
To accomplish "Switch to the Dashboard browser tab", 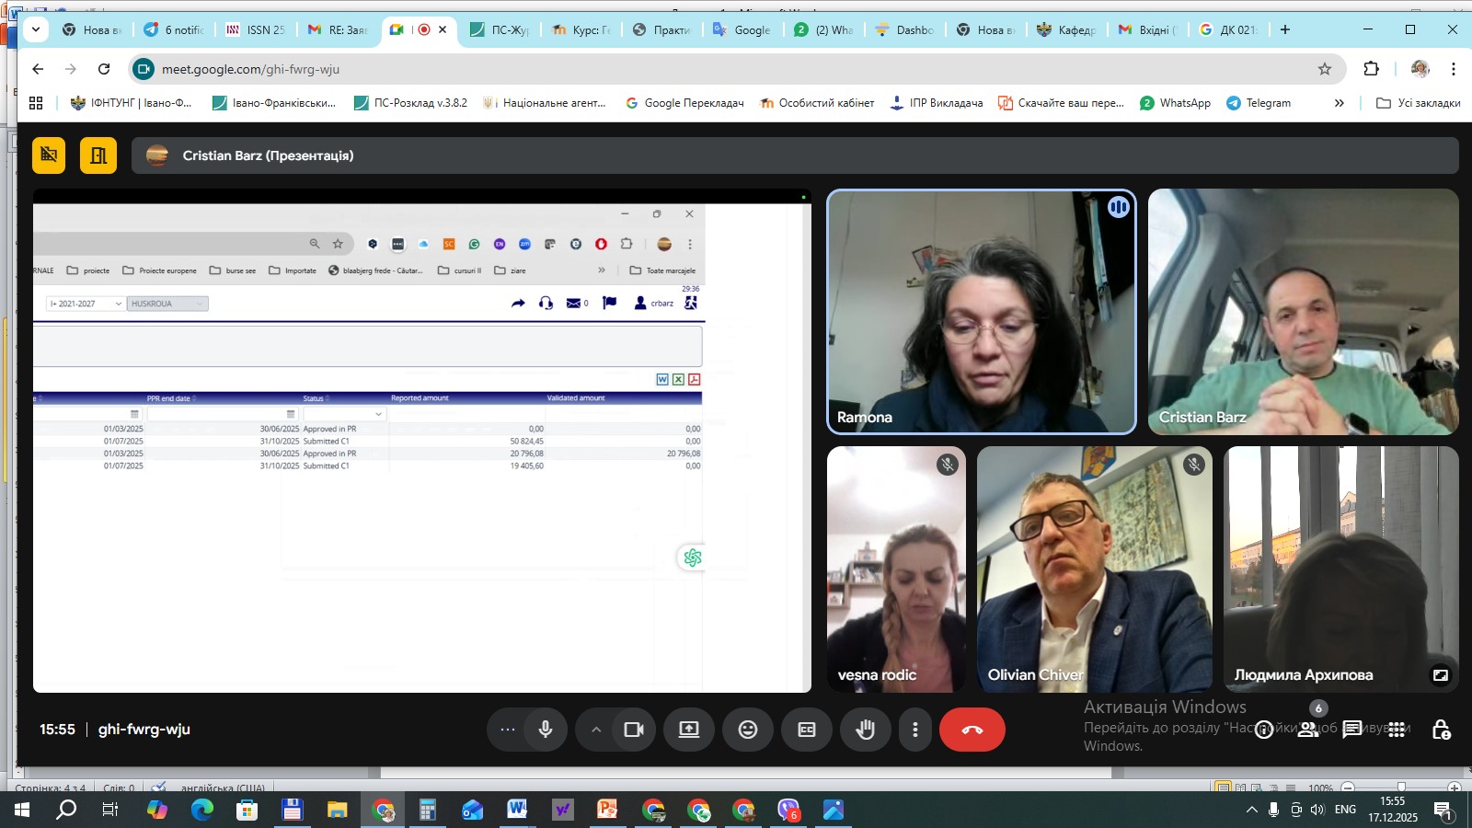I will 905,29.
